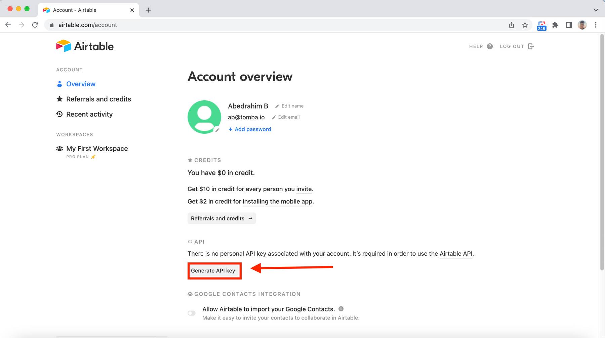Click the name Abedrahim B

pyautogui.click(x=248, y=106)
